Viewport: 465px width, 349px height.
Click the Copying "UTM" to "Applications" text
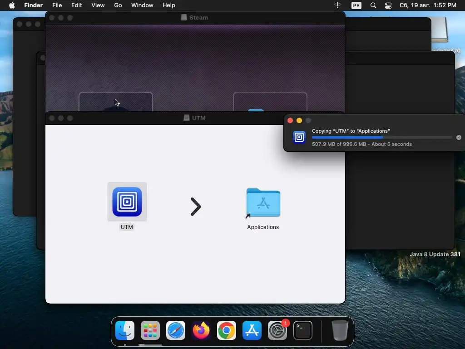coord(351,131)
